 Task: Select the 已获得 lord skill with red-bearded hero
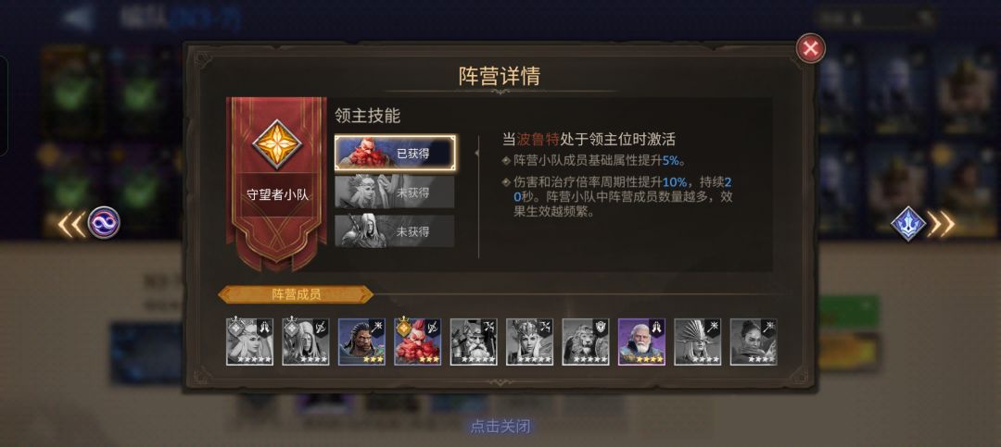tap(395, 153)
